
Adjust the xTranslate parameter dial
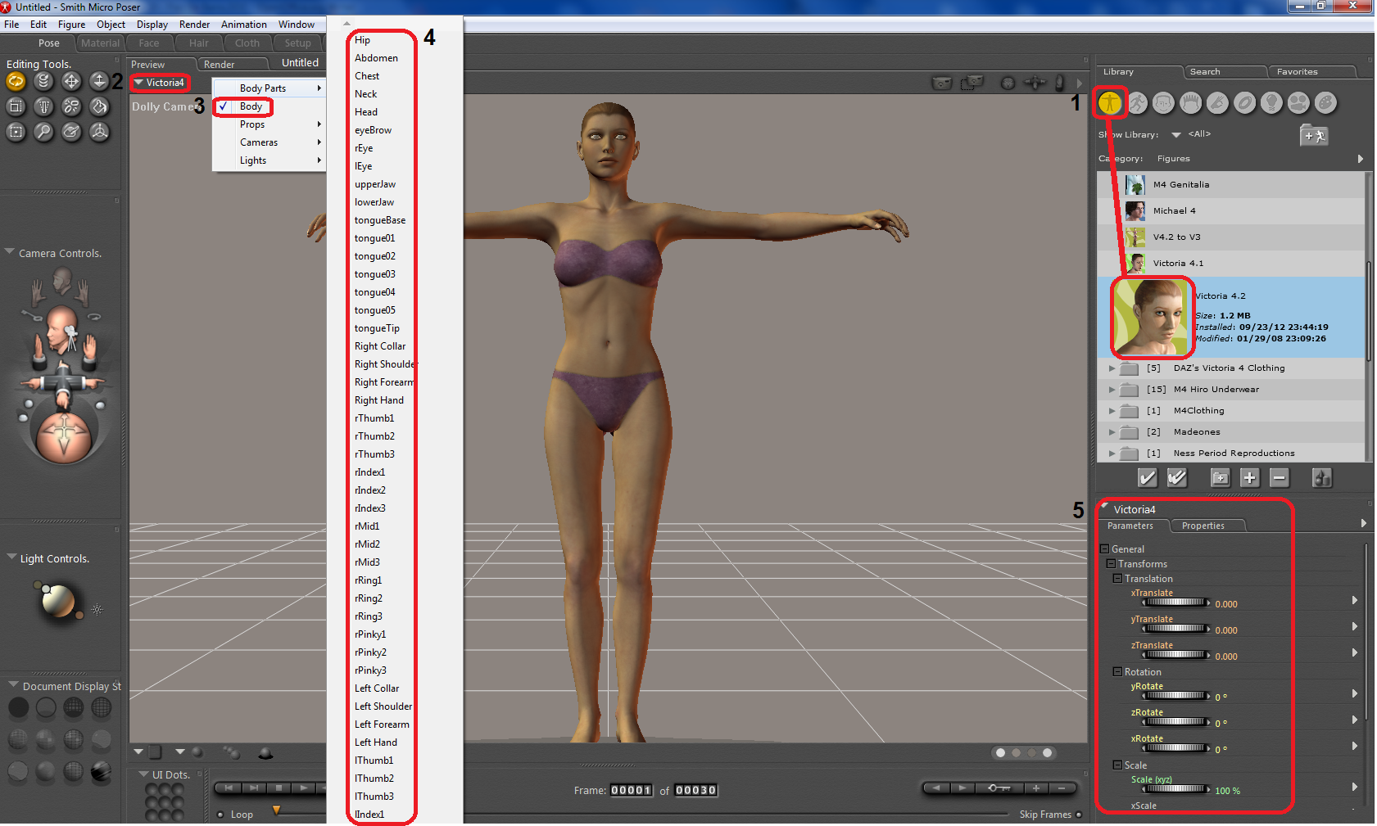(x=1176, y=603)
